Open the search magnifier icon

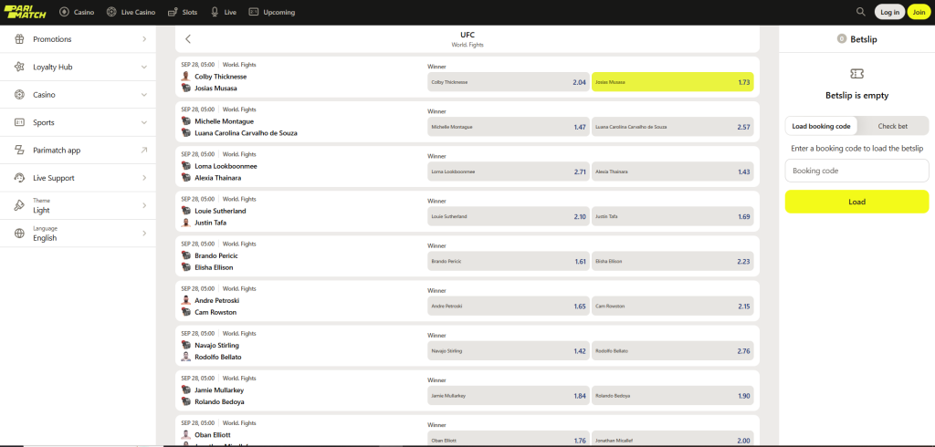tap(860, 12)
